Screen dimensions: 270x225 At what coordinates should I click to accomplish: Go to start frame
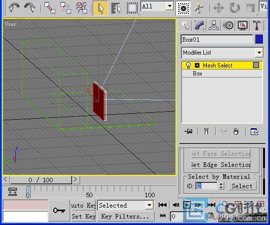[163, 205]
